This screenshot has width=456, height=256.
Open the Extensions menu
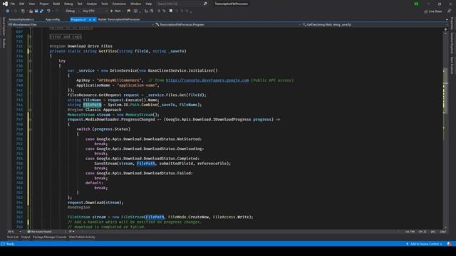119,4
